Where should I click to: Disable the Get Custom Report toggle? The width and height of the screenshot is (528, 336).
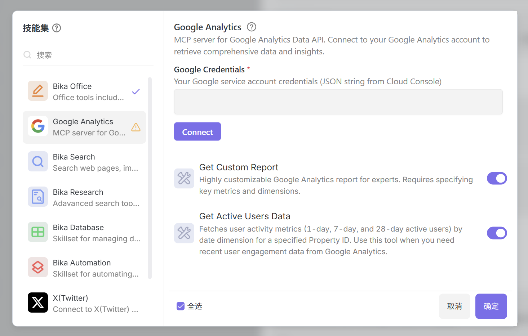(x=497, y=178)
